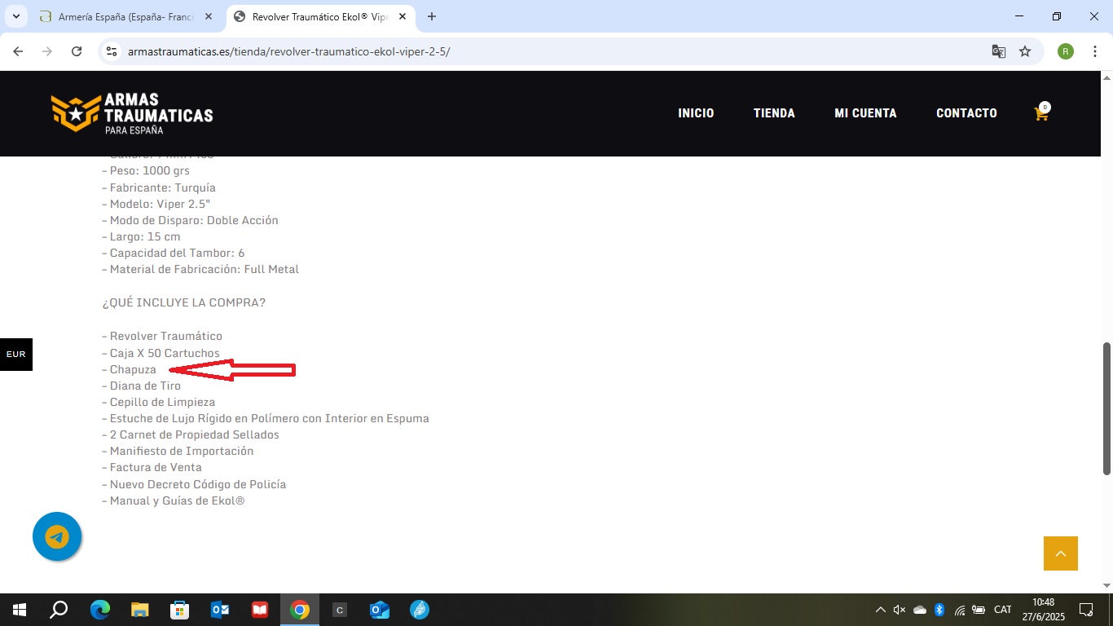Open the Chrome profile avatar

click(x=1065, y=51)
